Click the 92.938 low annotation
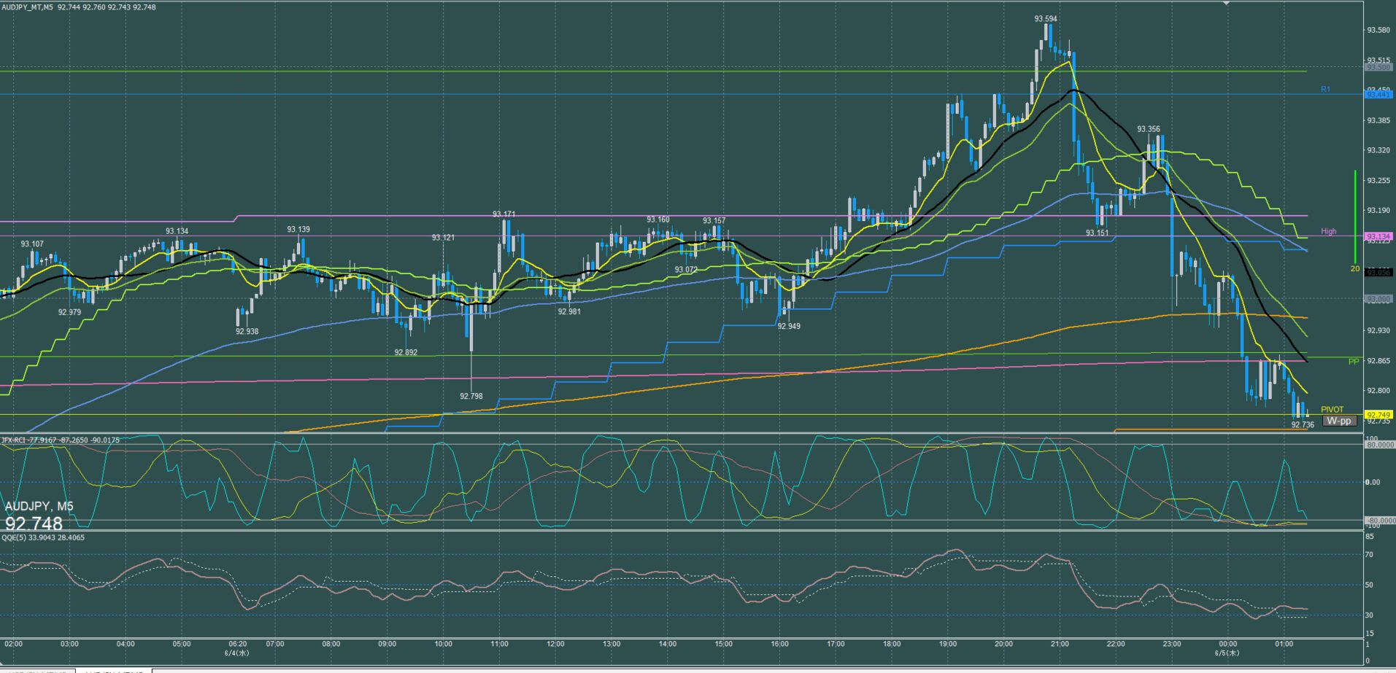This screenshot has width=1396, height=673. click(x=247, y=332)
